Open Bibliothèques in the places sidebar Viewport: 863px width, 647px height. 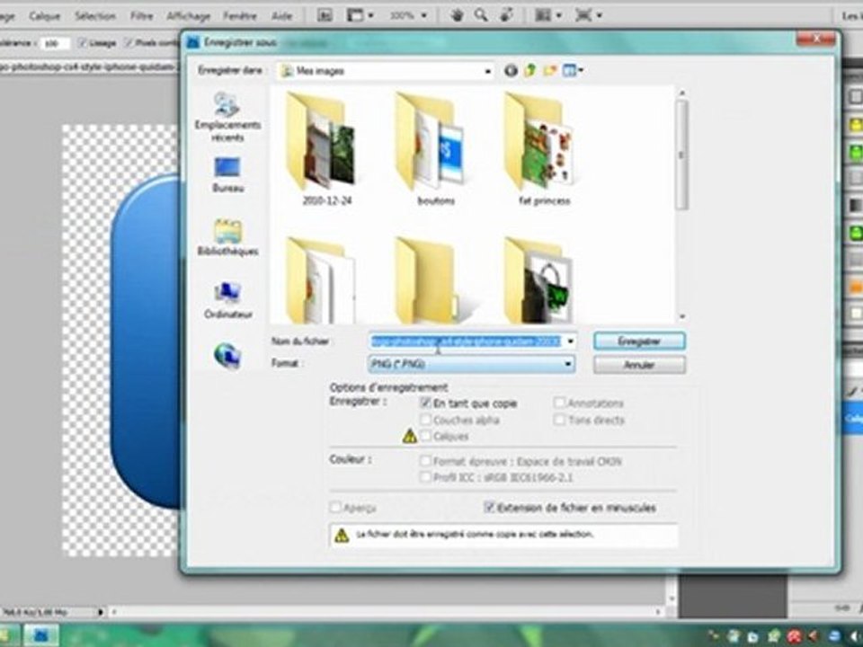click(227, 237)
